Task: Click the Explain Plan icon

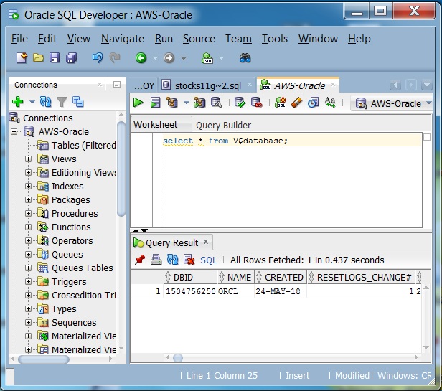Action: 172,103
